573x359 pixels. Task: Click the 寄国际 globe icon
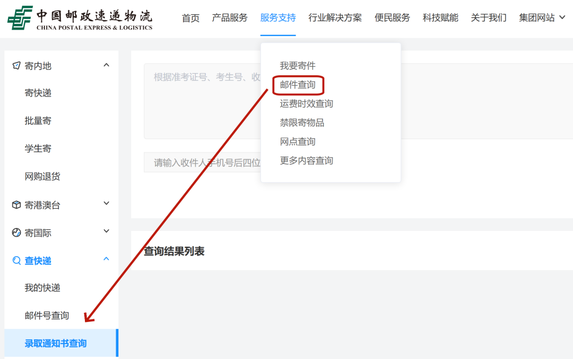pos(16,232)
